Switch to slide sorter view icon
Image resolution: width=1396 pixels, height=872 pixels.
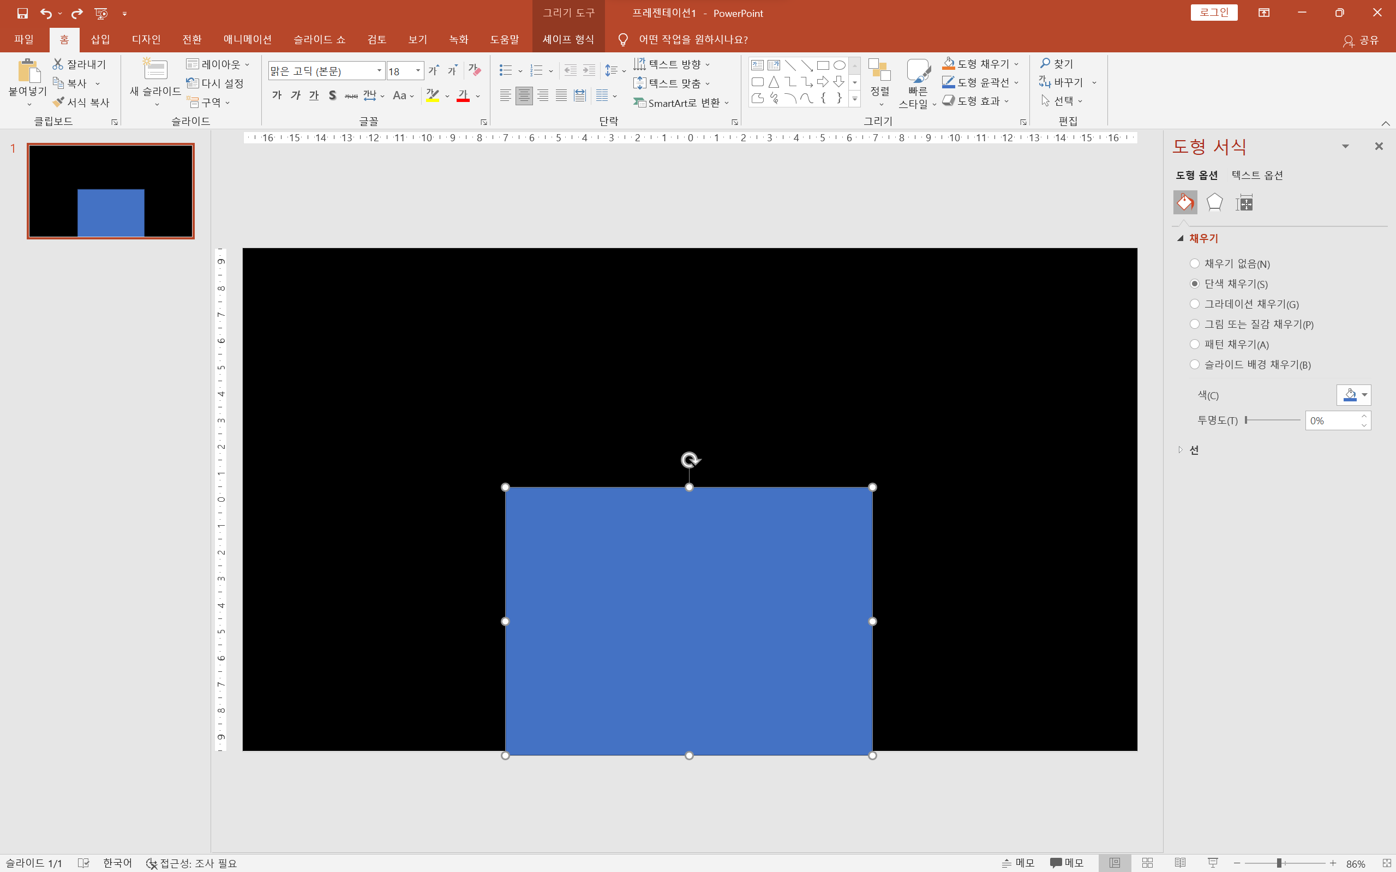point(1147,863)
